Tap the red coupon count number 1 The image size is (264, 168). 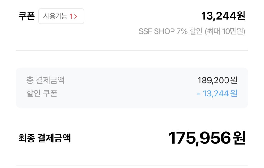(71, 16)
